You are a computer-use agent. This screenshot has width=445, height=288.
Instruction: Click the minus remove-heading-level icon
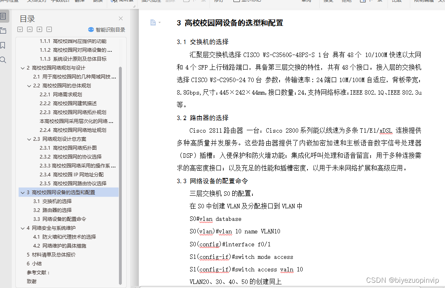49,29
